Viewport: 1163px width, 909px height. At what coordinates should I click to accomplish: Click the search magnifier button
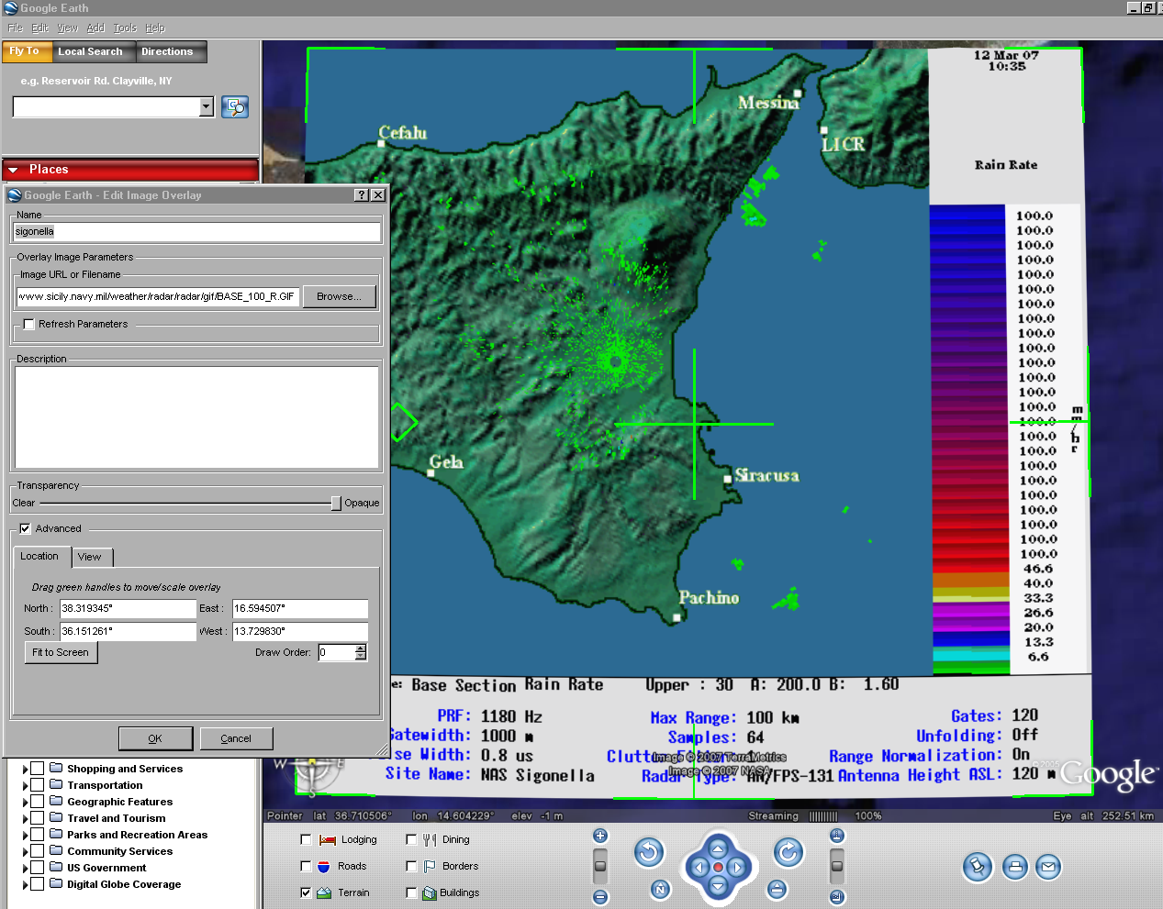point(235,107)
